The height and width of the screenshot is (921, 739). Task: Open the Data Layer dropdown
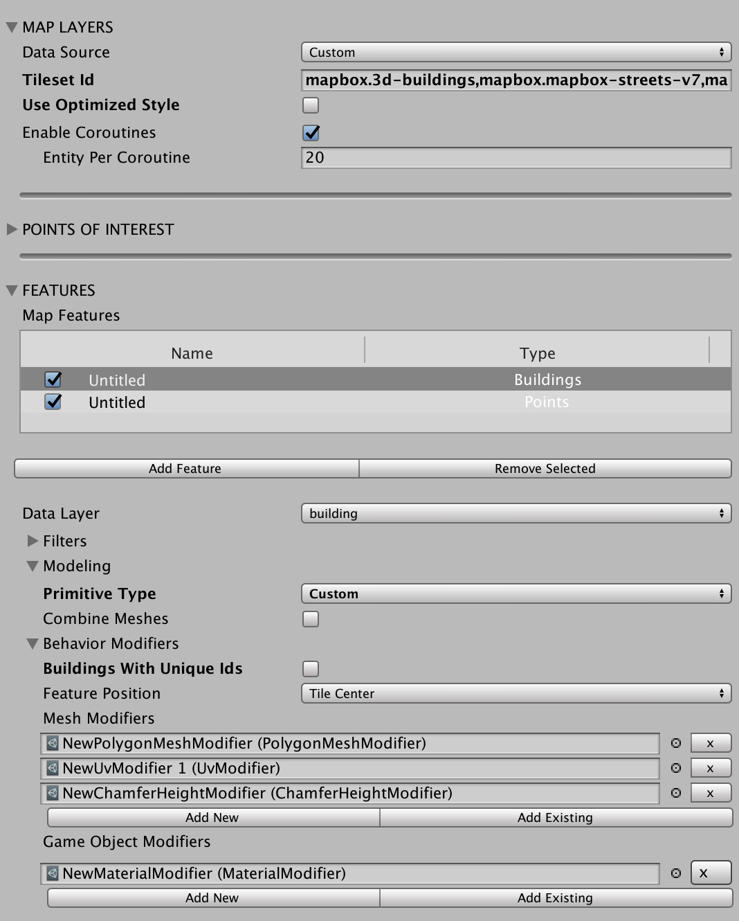516,513
